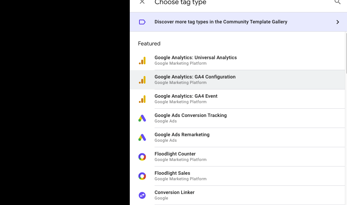This screenshot has width=347, height=205.
Task: Select the Google Analytics: GA4 Configuration icon
Action: [142, 79]
